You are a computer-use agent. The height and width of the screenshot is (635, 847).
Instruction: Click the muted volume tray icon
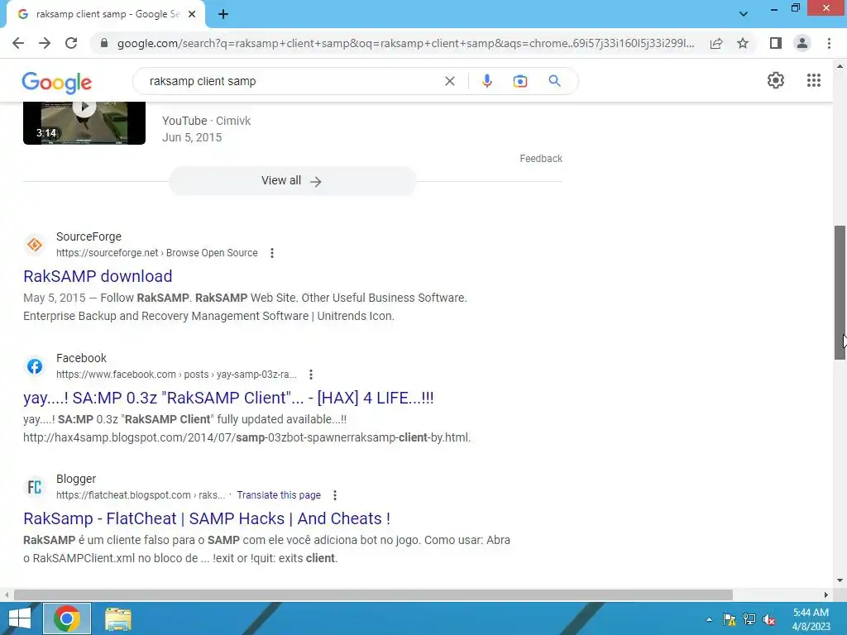pyautogui.click(x=769, y=619)
